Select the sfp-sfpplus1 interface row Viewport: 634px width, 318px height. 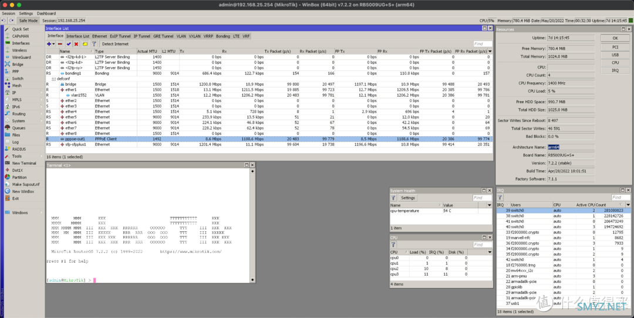(x=269, y=144)
